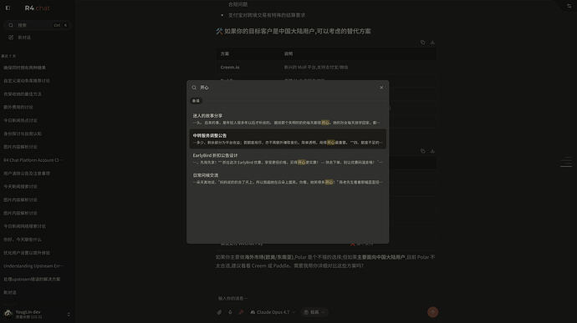The width and height of the screenshot is (577, 323).
Task: Click the message input box
Action: tap(325, 298)
